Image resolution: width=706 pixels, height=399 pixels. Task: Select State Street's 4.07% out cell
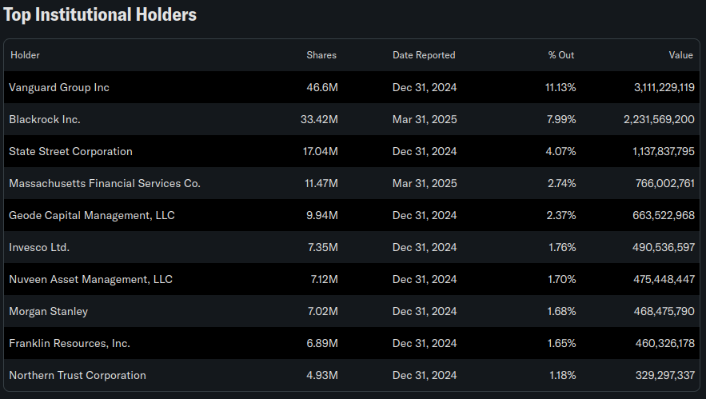[x=560, y=151]
